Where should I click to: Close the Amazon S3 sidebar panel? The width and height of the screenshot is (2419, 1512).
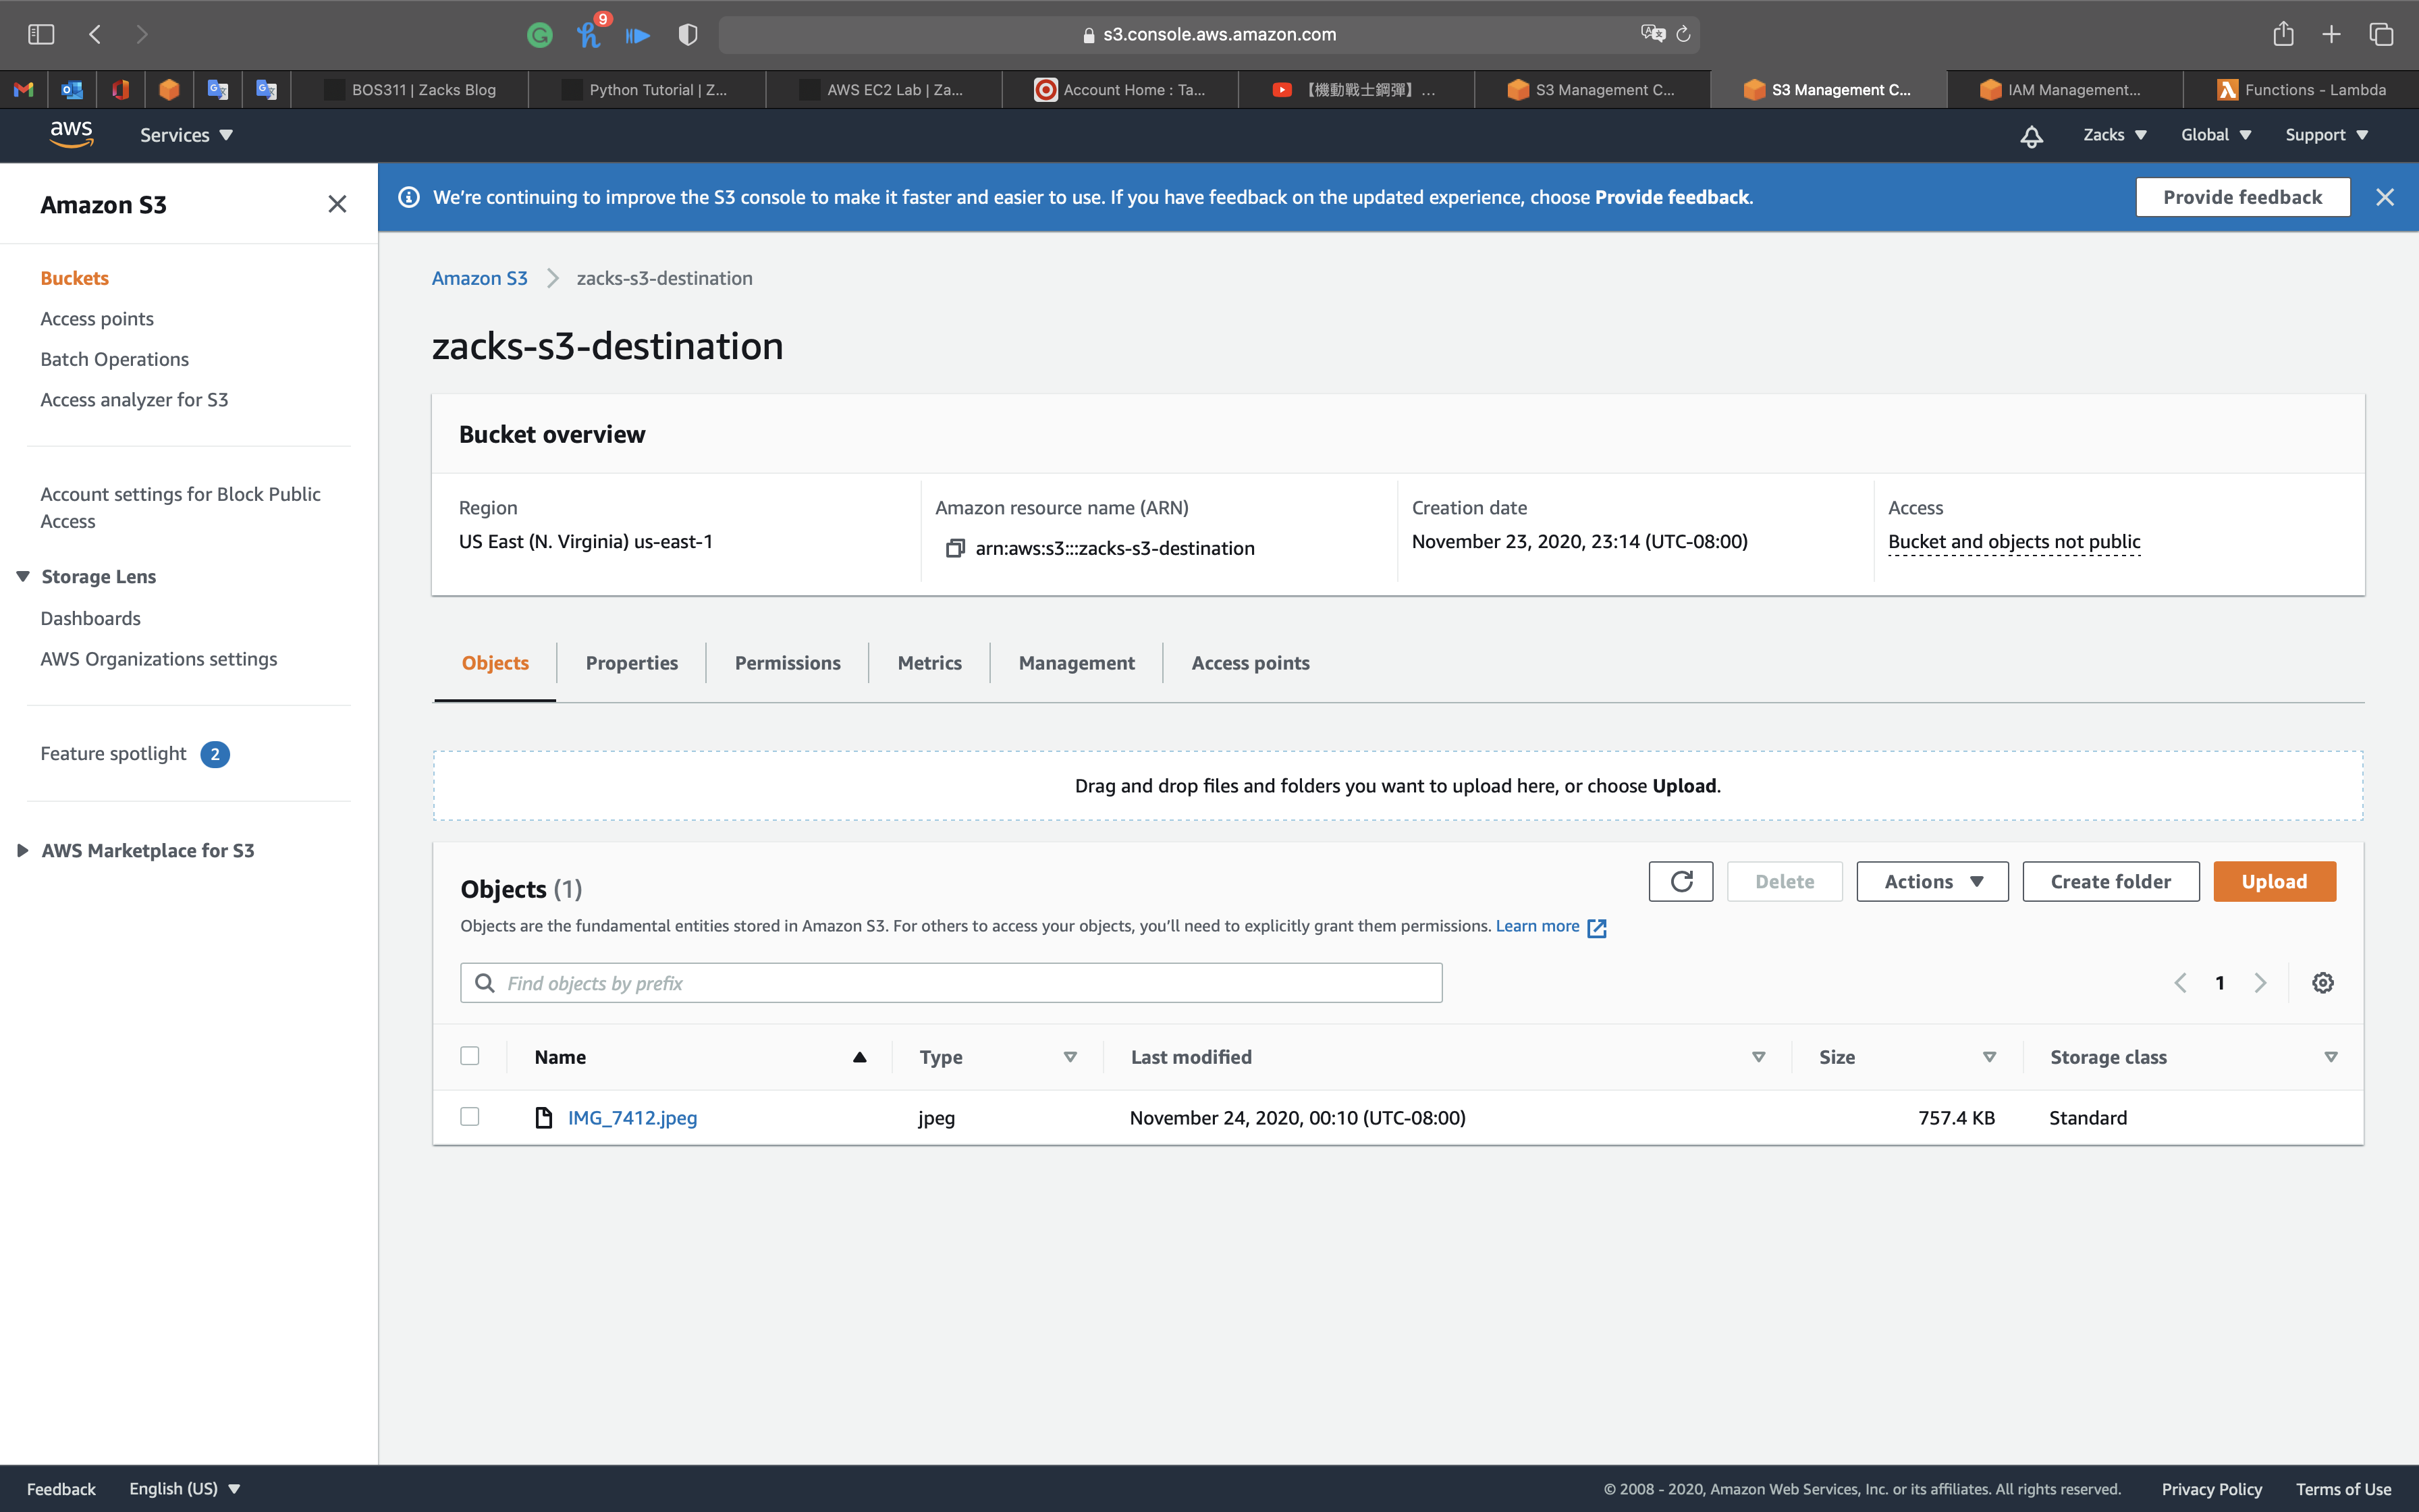click(x=337, y=204)
